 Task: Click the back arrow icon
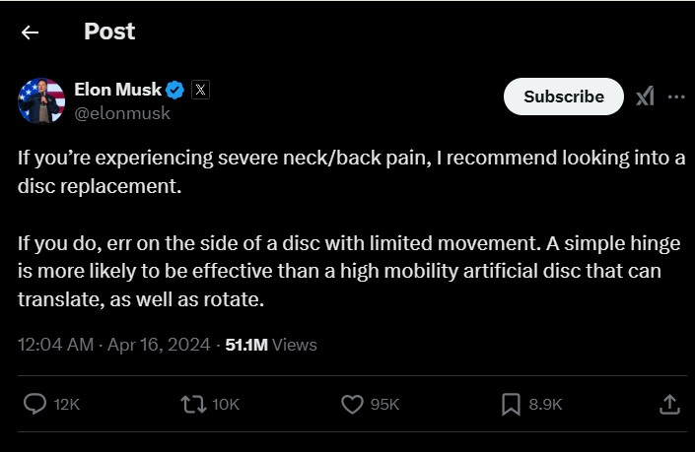(31, 32)
